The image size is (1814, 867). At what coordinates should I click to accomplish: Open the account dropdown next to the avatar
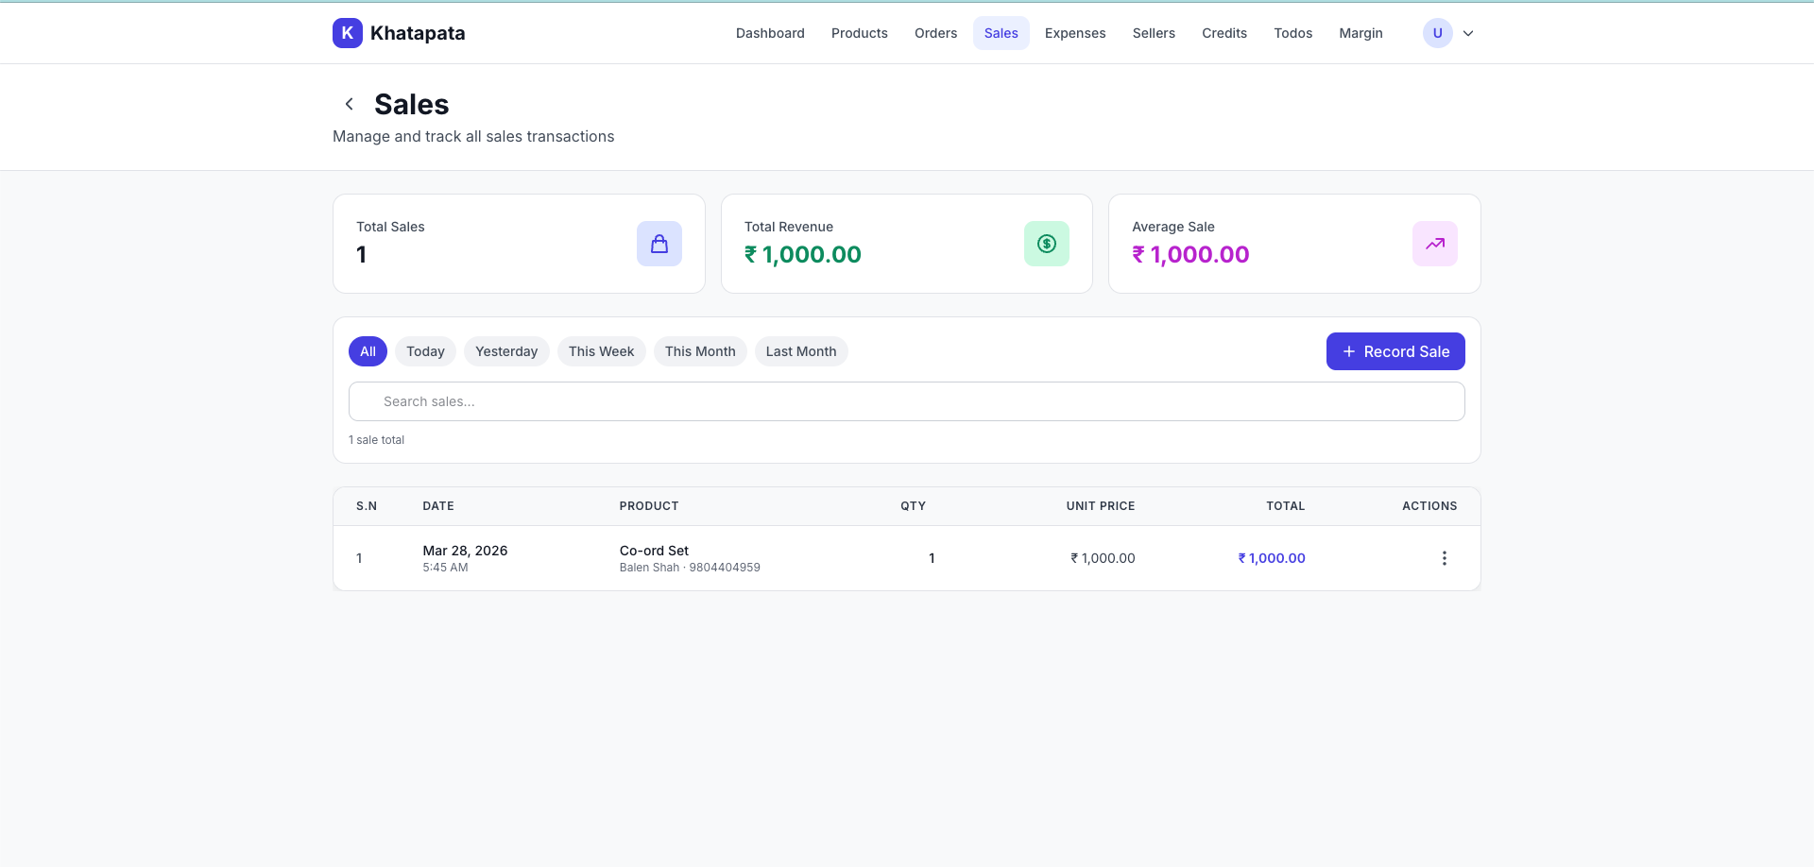[x=1468, y=32]
